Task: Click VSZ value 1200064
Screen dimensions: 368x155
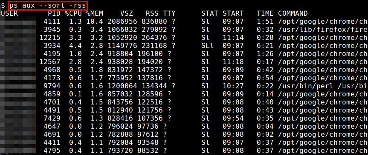Action: 122,86
